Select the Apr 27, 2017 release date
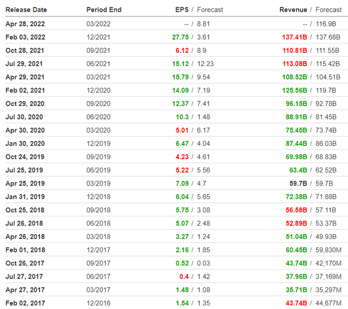 pos(25,290)
